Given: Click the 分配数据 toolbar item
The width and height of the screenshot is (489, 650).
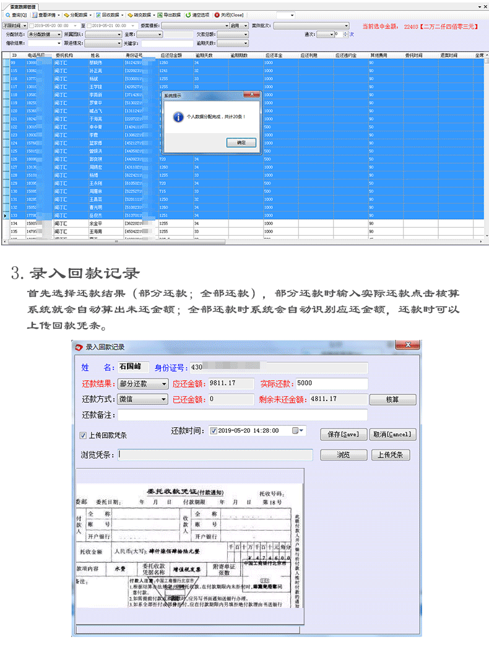Looking at the screenshot, I should pos(77,15).
